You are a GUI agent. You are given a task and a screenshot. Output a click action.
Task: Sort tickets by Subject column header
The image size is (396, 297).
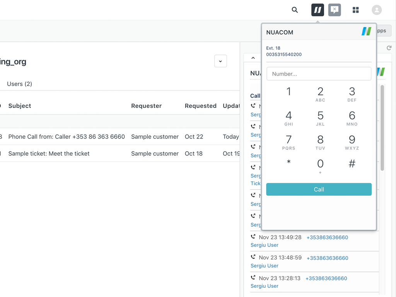pyautogui.click(x=20, y=106)
